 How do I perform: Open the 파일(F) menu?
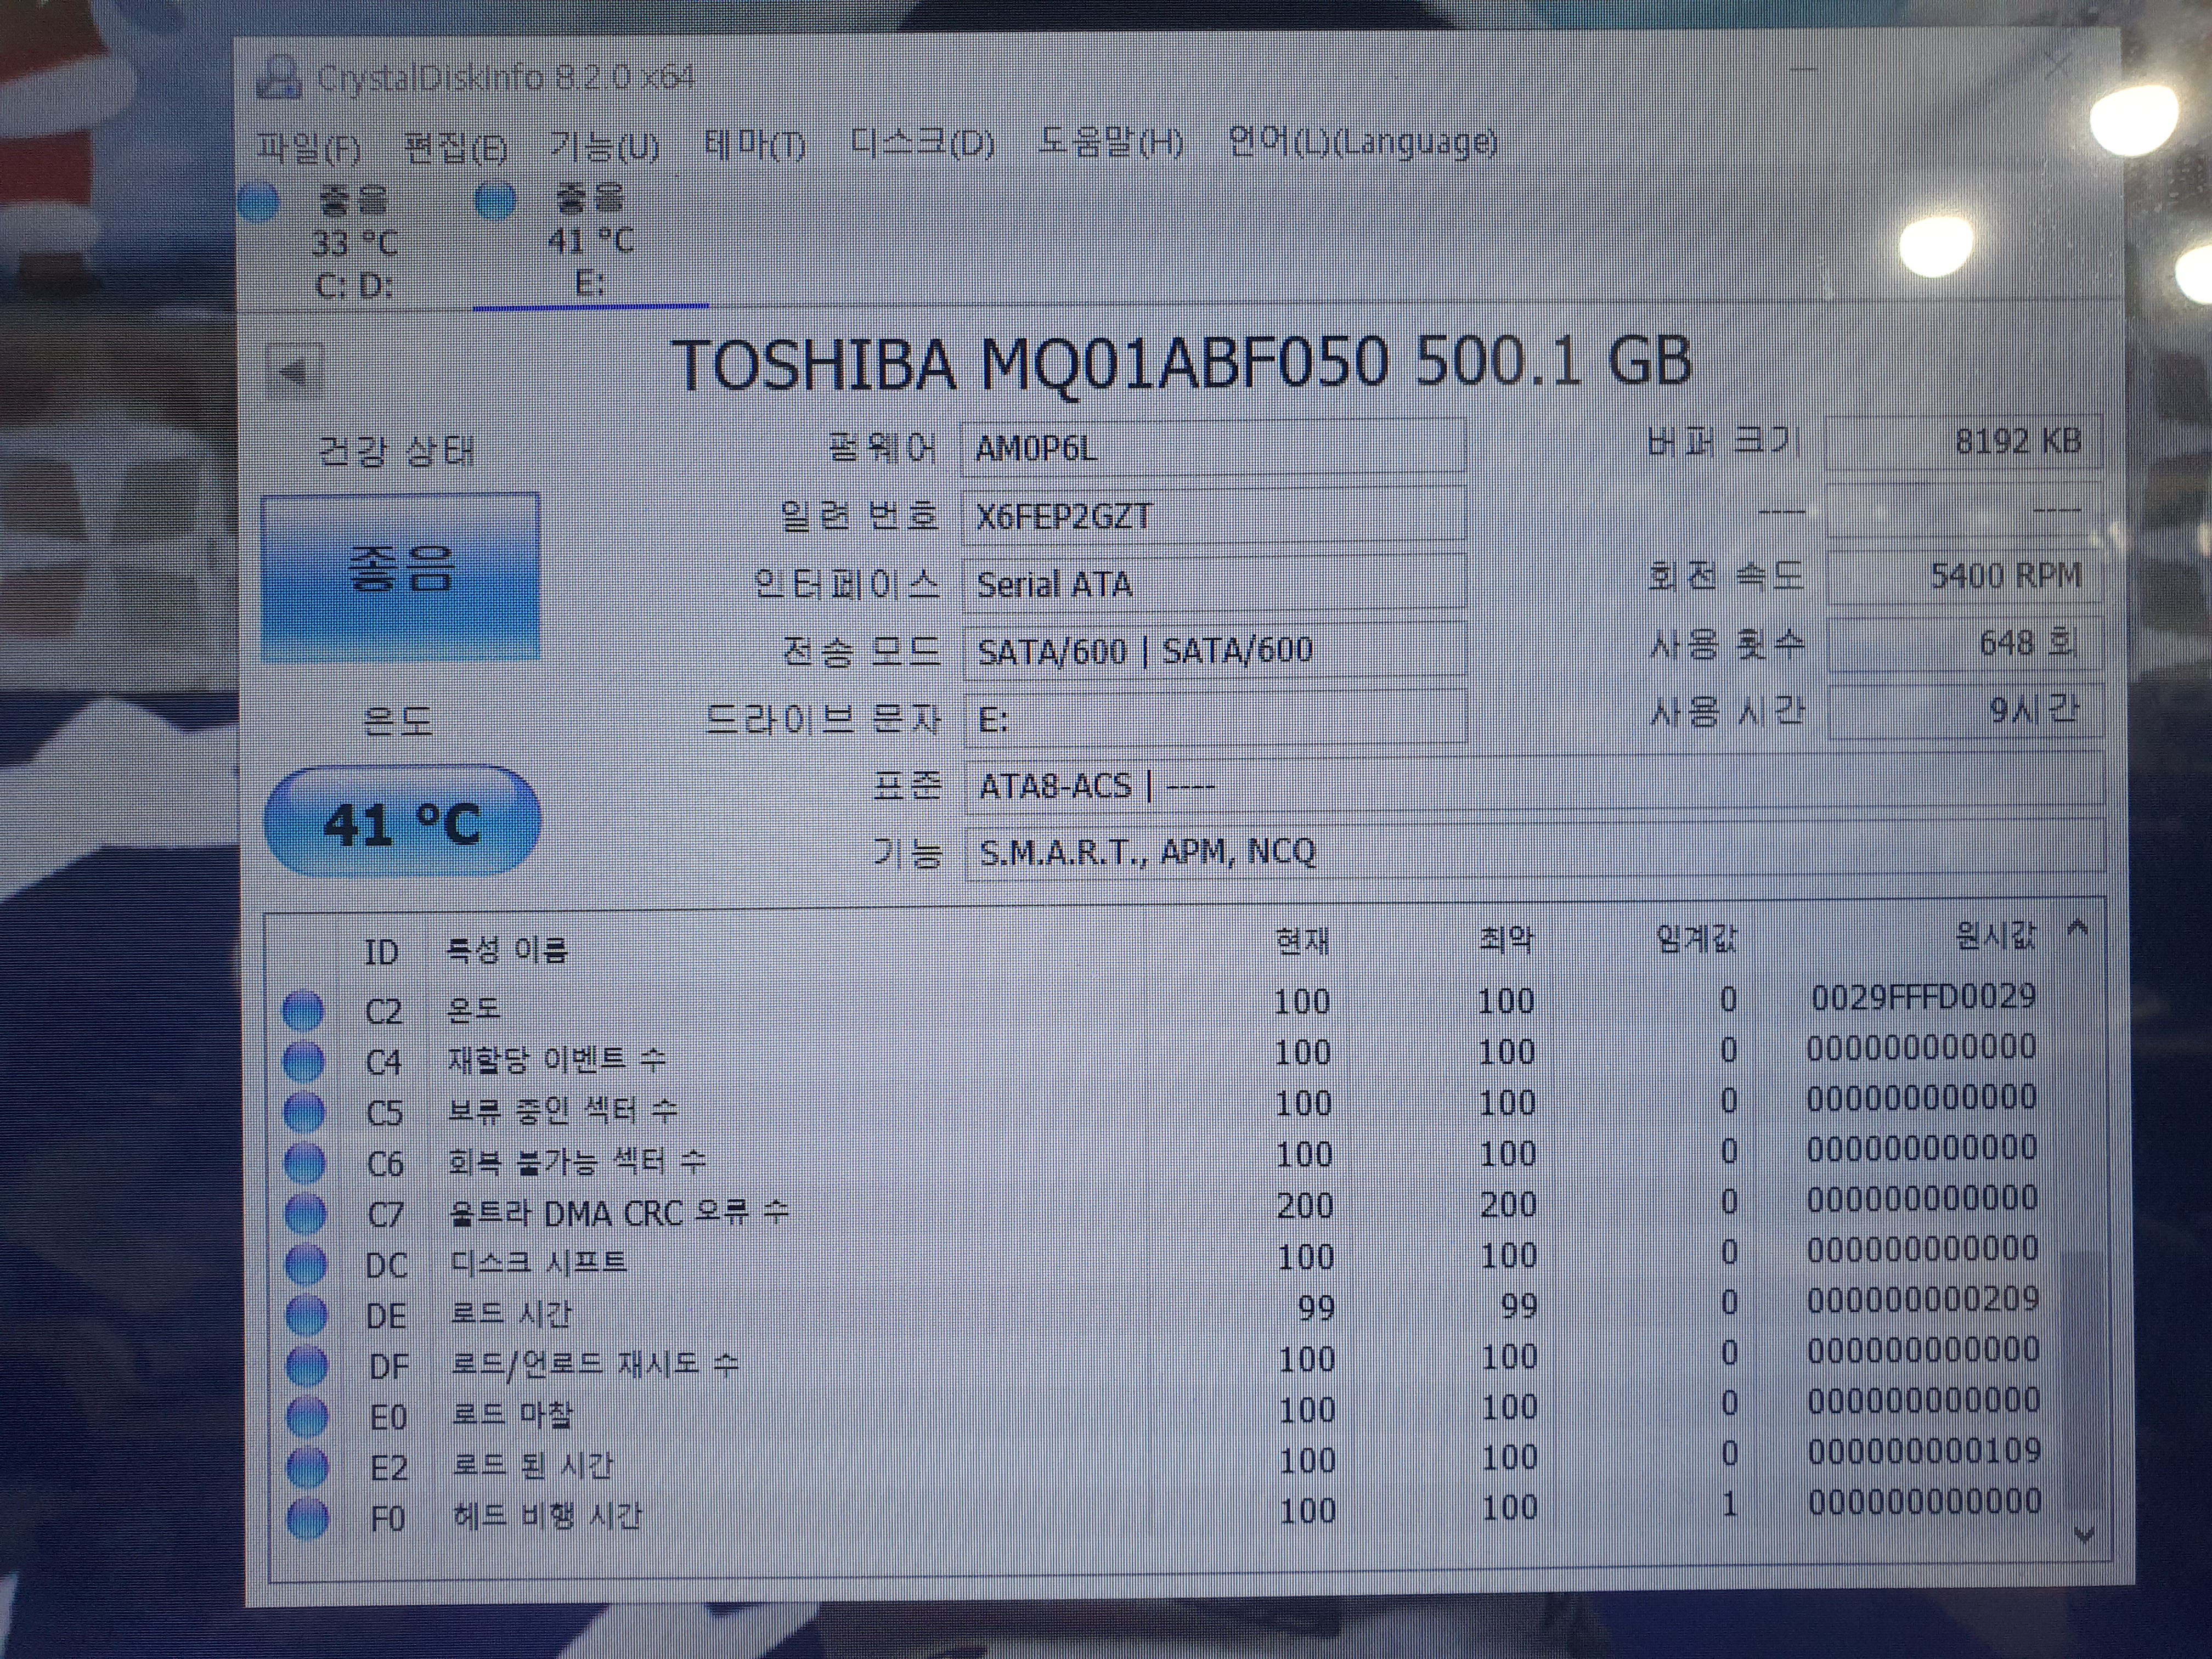(308, 147)
